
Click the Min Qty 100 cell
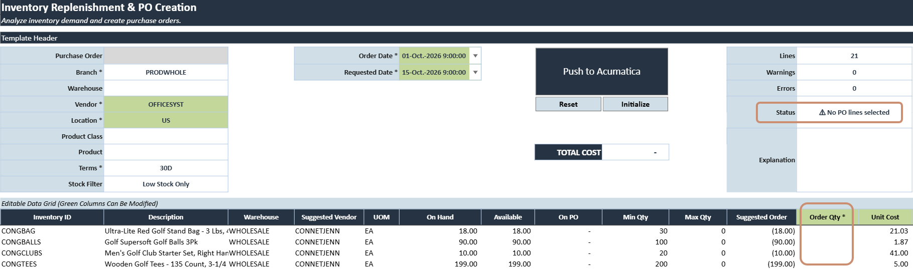tap(635, 242)
